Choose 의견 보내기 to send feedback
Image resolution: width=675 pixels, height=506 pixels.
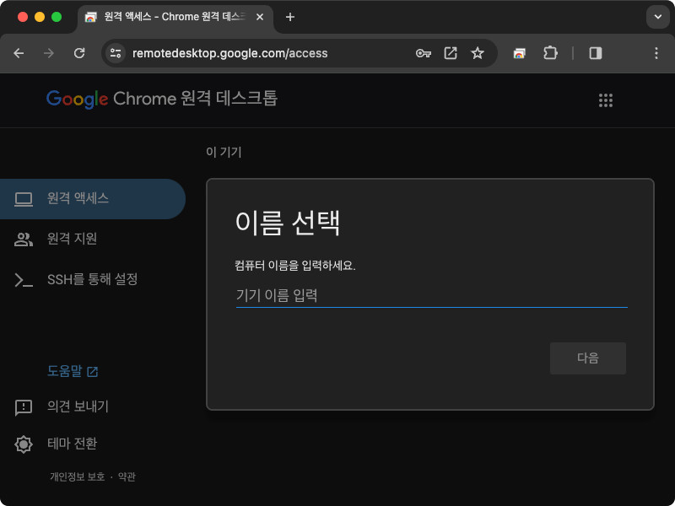coord(78,406)
